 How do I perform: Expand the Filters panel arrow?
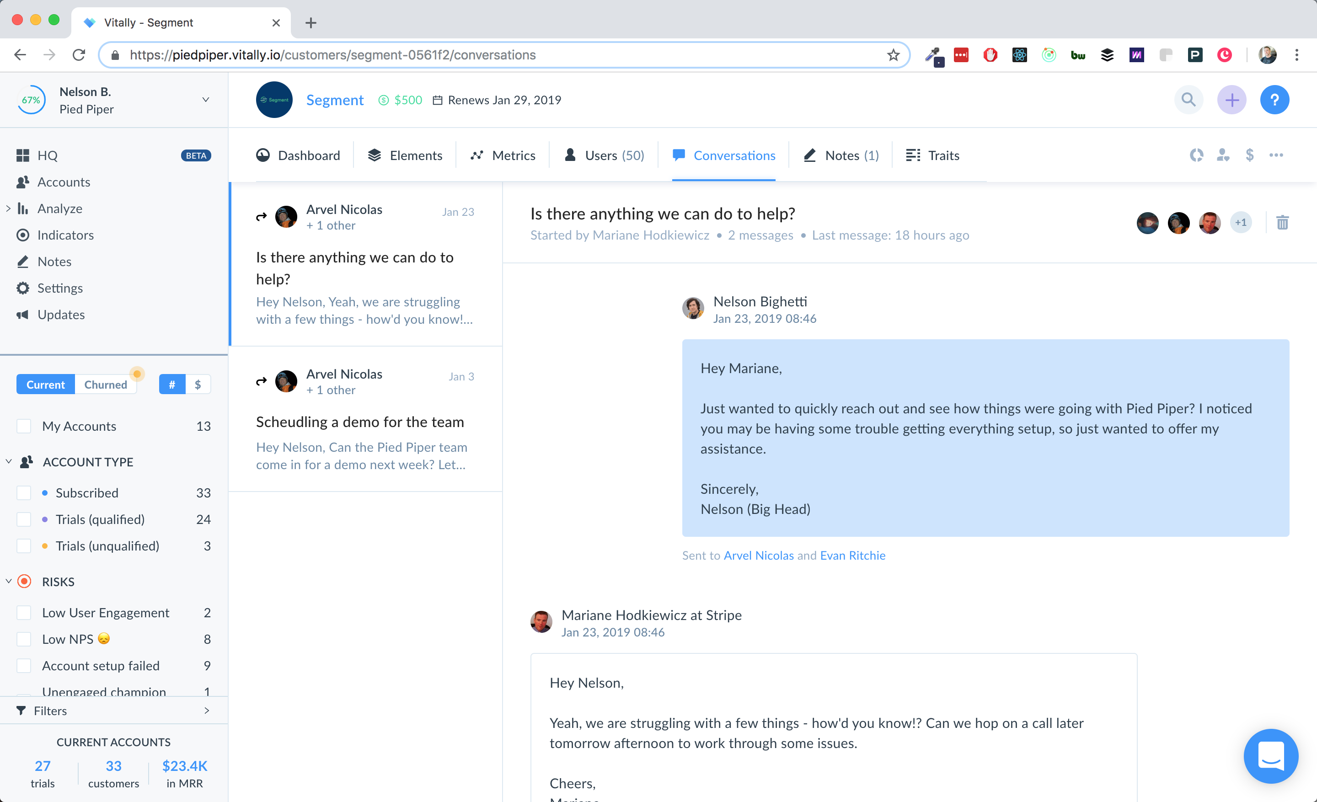[207, 710]
